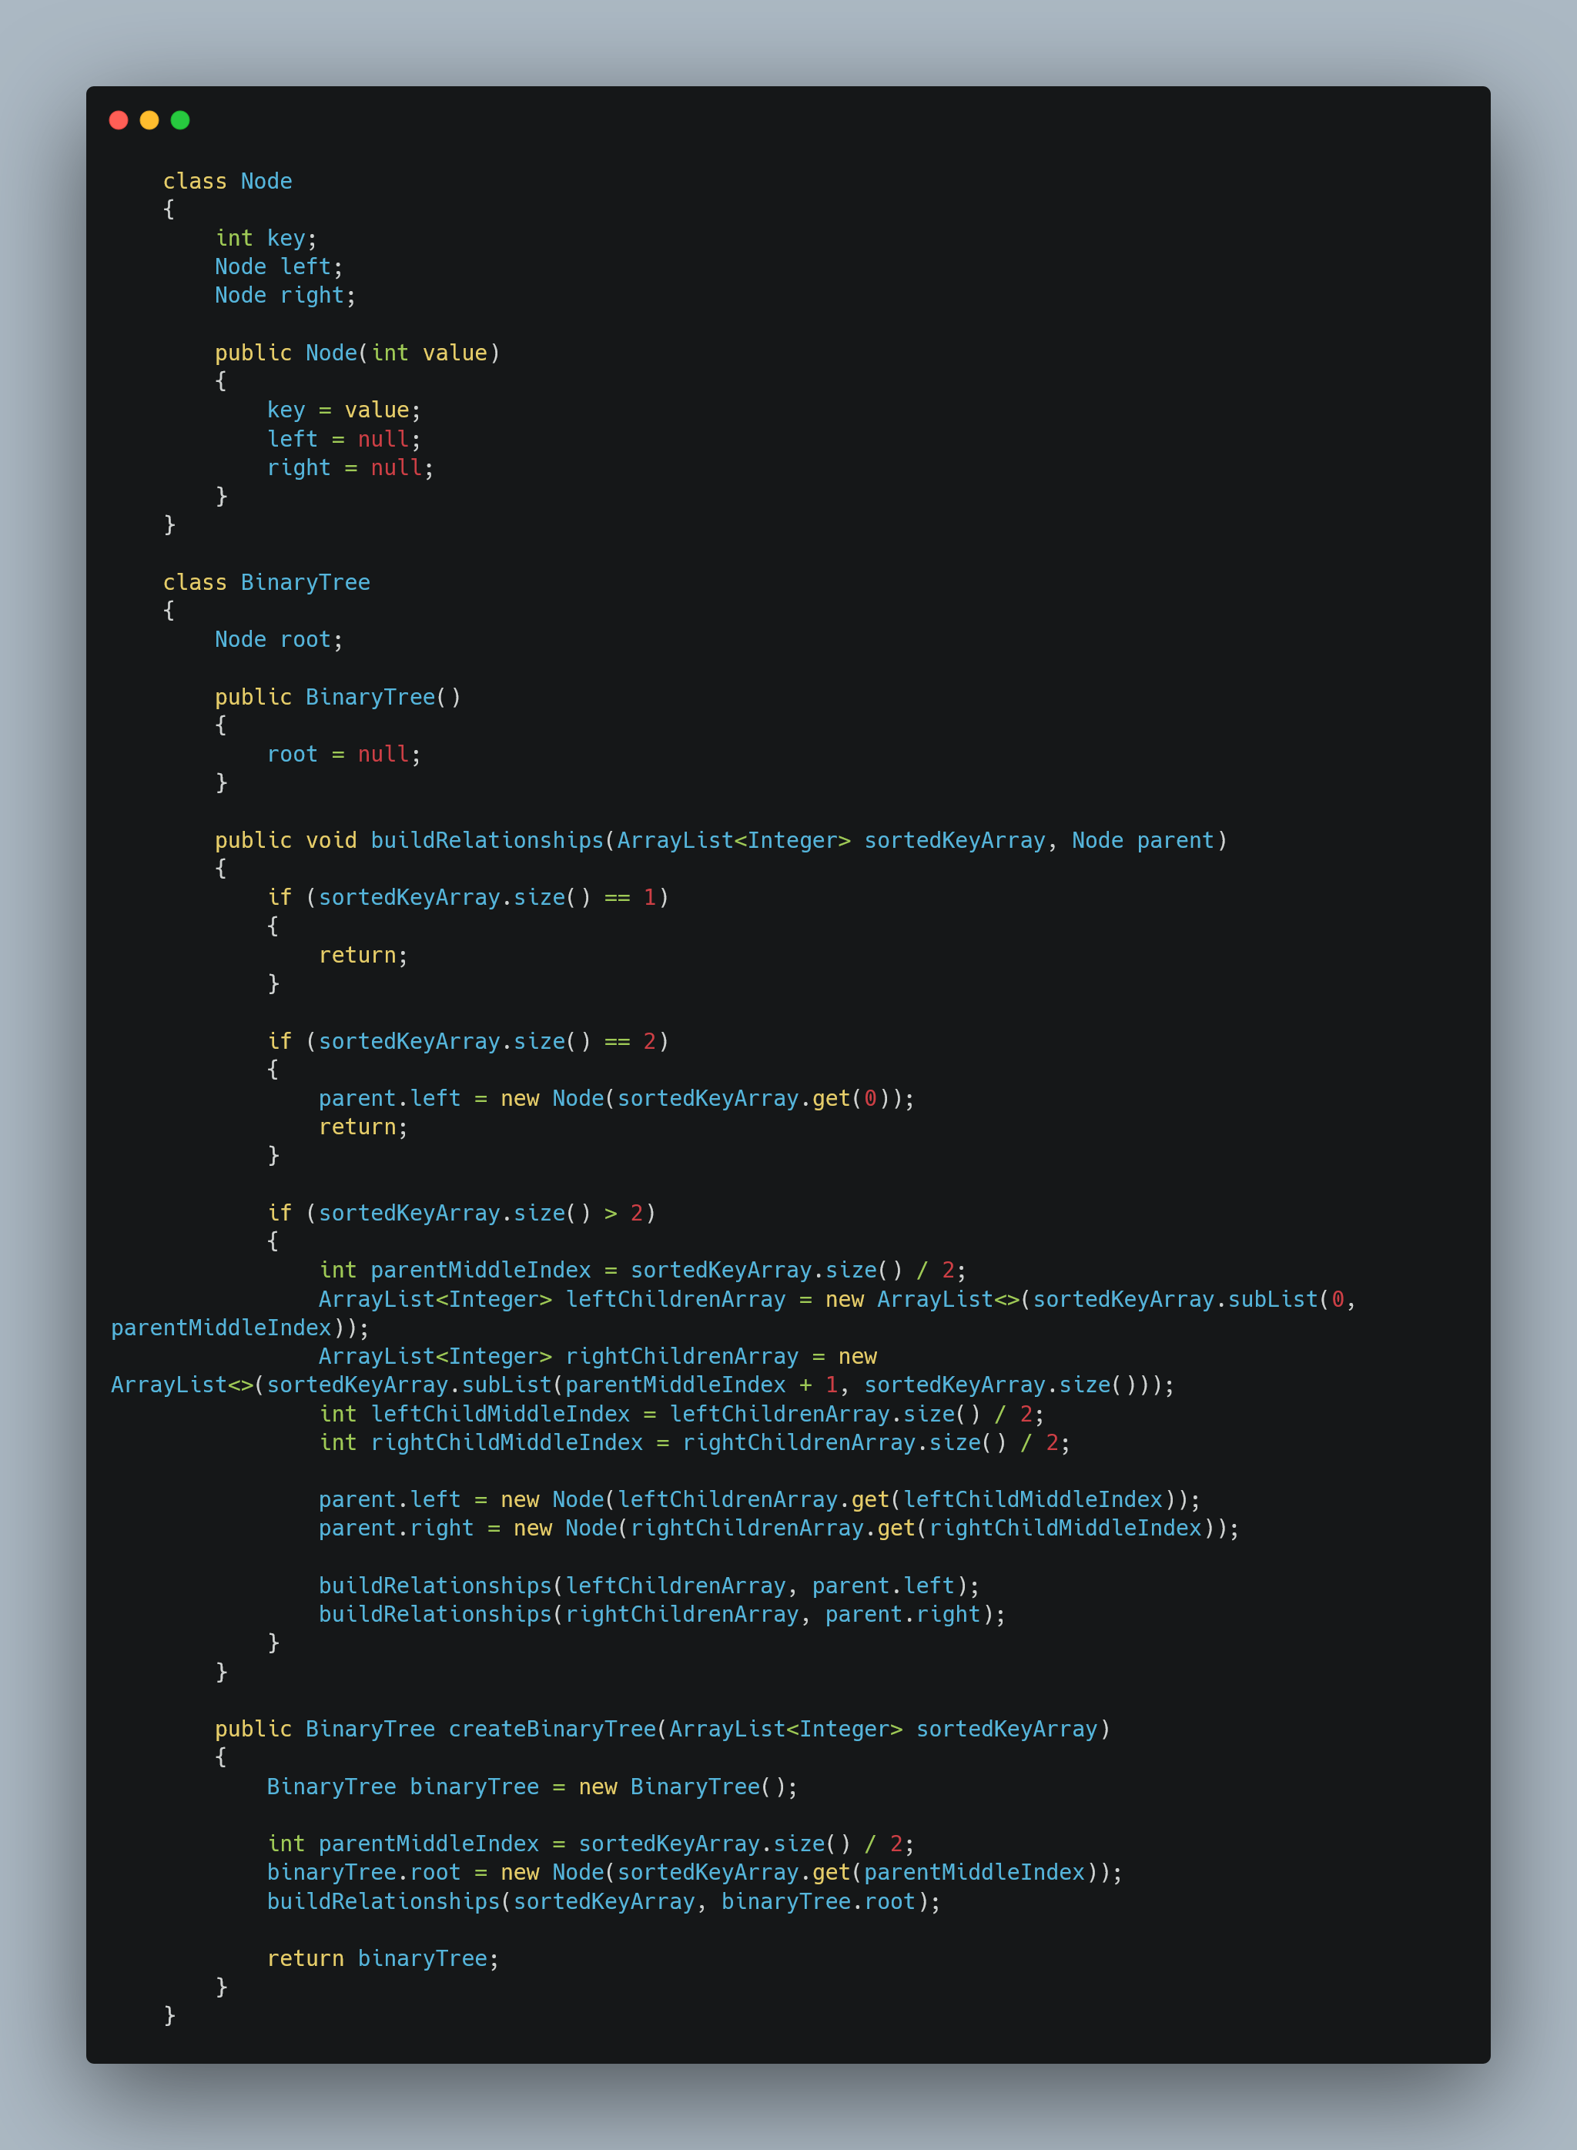This screenshot has height=2150, width=1577.
Task: Click the leftChildrenArray variable declaration
Action: tap(675, 1299)
